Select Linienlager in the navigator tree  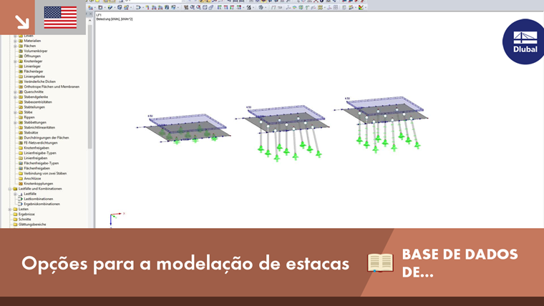click(32, 66)
